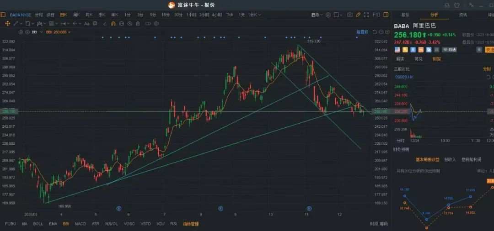Open the 显示 display dropdown
Screen dimensions: 494x231
tap(317, 15)
